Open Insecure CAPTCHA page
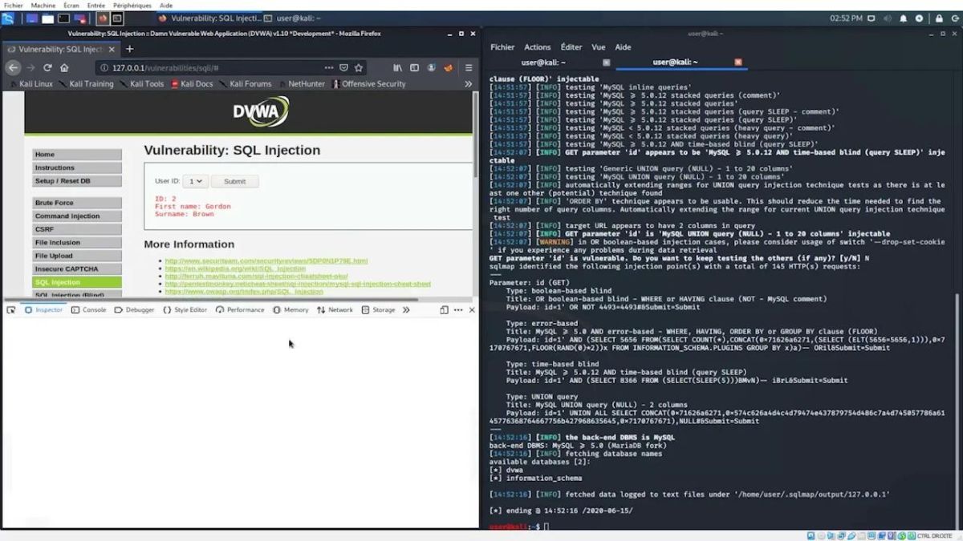Viewport: 963px width, 541px height. pyautogui.click(x=77, y=269)
